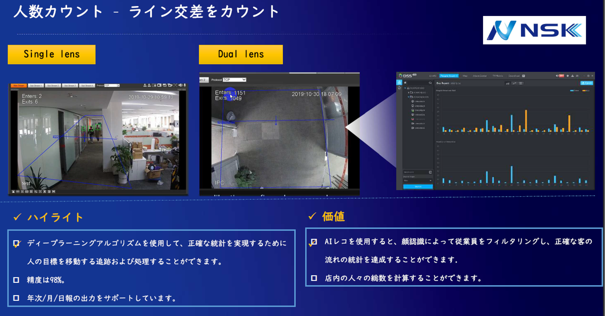The image size is (606, 316).
Task: Click the yellow Dual lens label
Action: coord(241,55)
